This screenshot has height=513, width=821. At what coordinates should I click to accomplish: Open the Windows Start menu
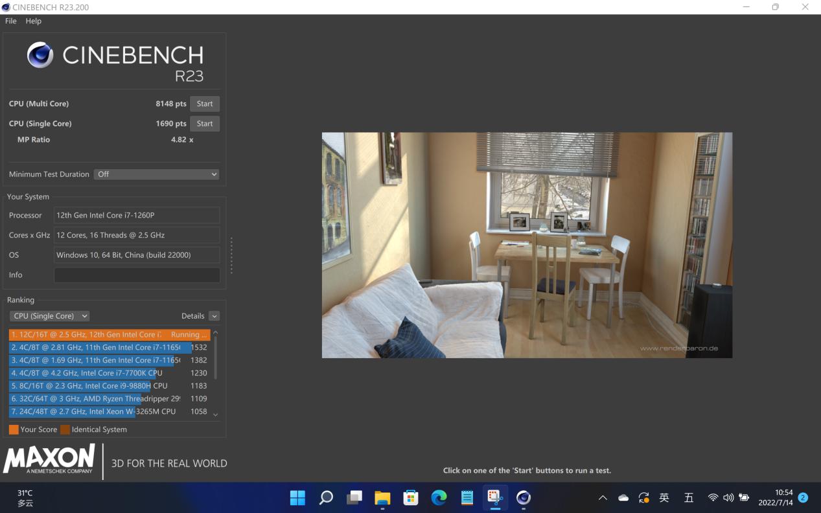click(x=297, y=497)
